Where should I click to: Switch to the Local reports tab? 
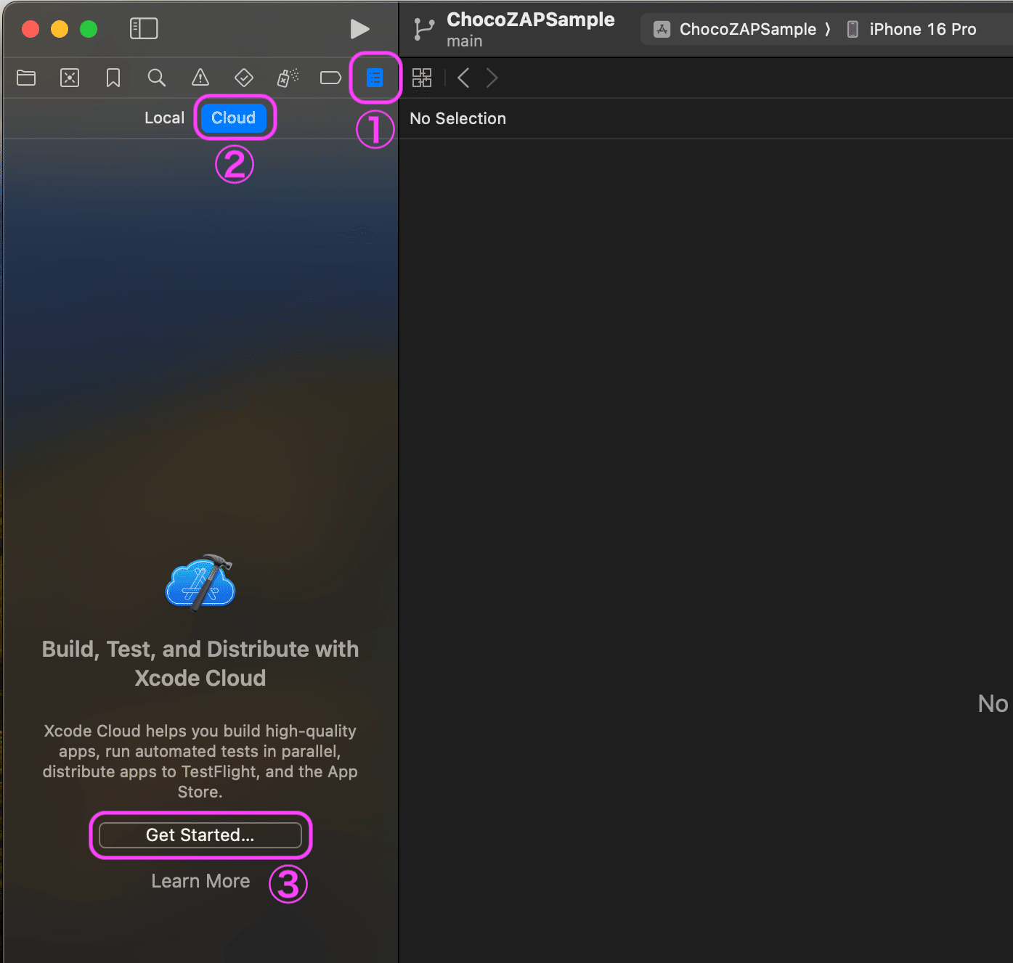pyautogui.click(x=164, y=118)
